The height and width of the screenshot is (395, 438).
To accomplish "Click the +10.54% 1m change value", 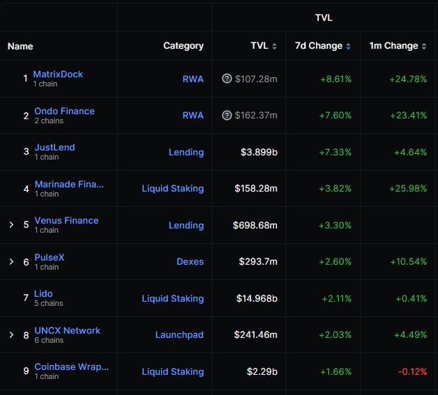I will pyautogui.click(x=409, y=262).
